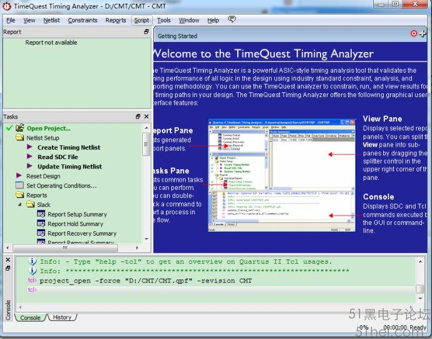Image resolution: width=432 pixels, height=339 pixels.
Task: Click the arrow icon beside Read SDC File
Action: (29, 157)
